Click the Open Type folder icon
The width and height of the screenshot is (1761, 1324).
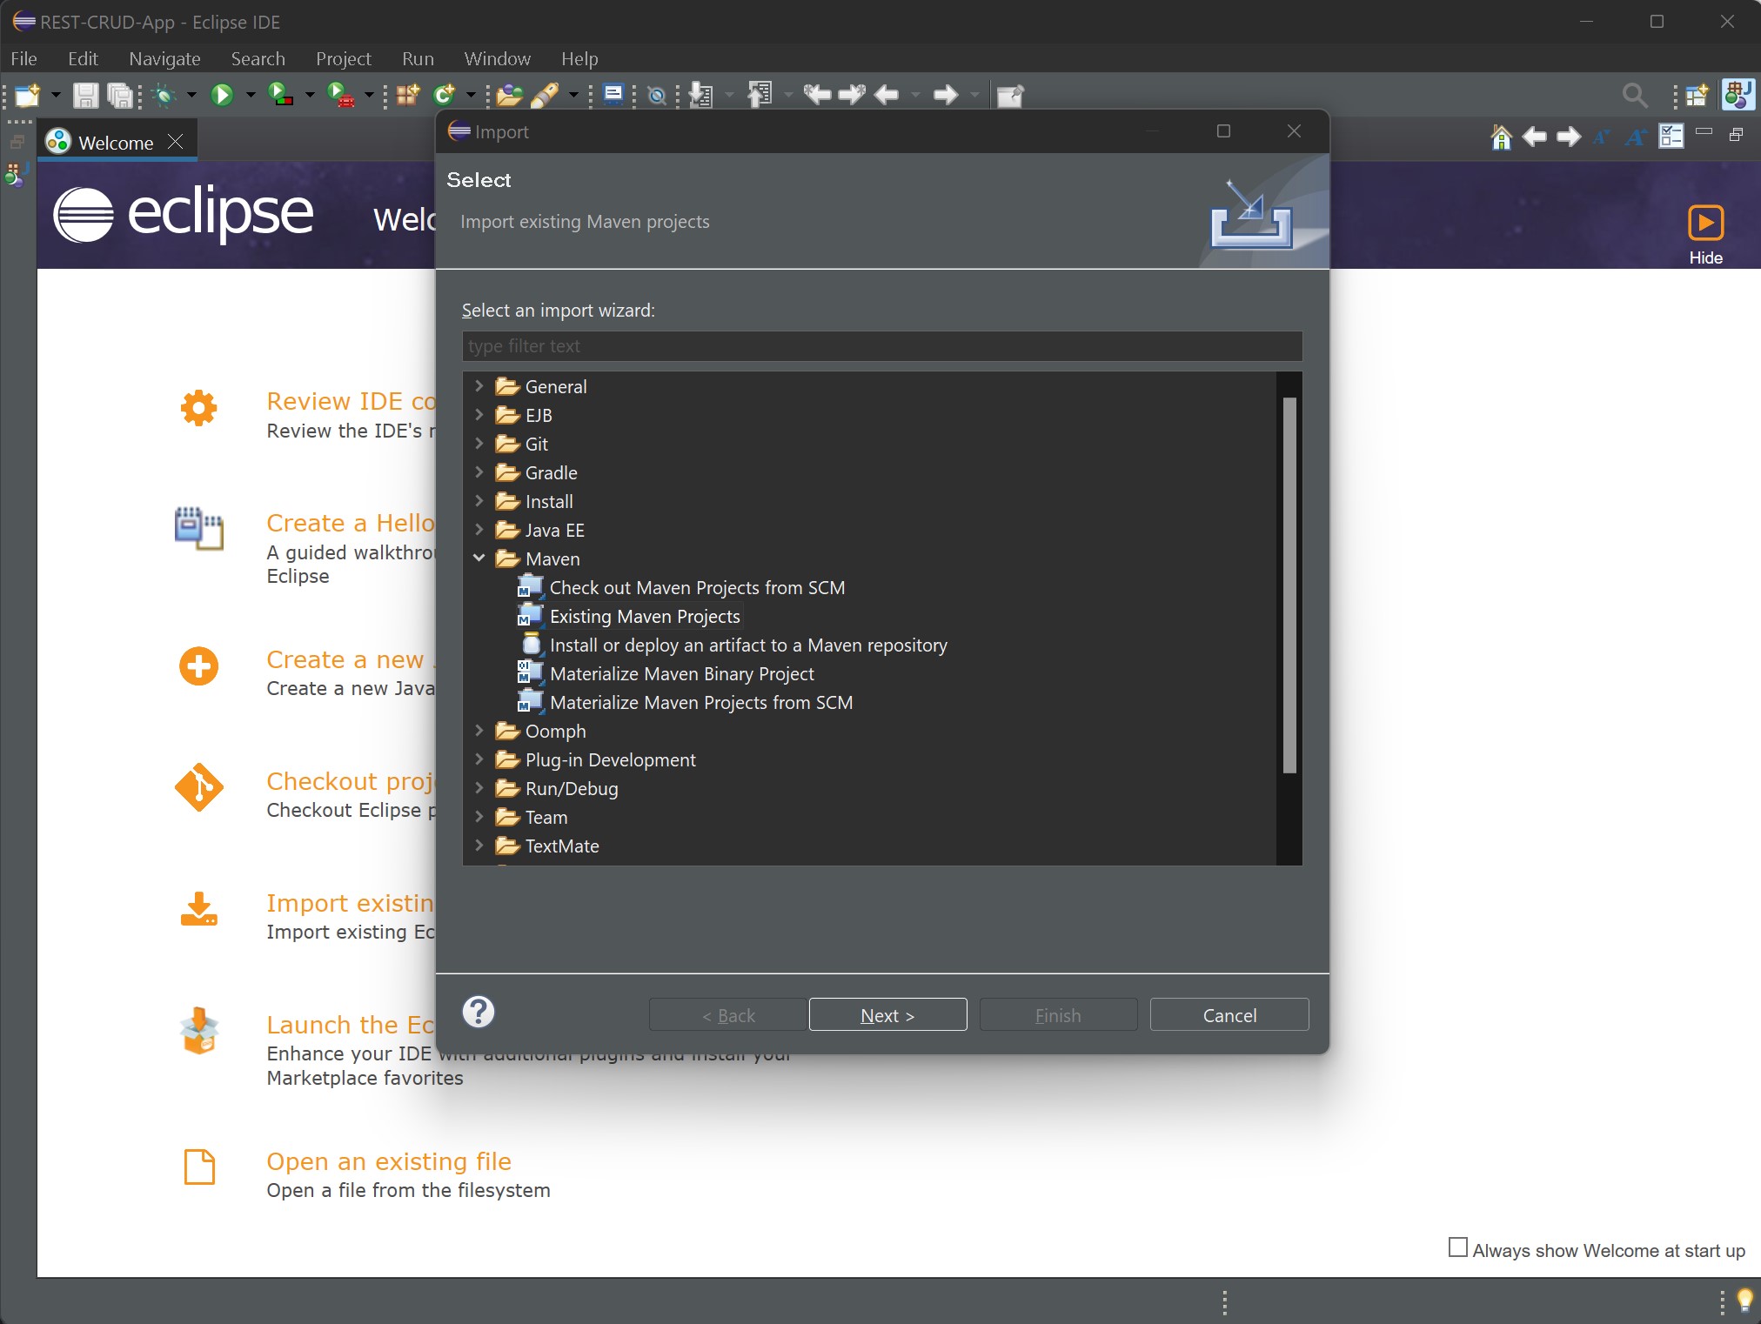pyautogui.click(x=510, y=95)
